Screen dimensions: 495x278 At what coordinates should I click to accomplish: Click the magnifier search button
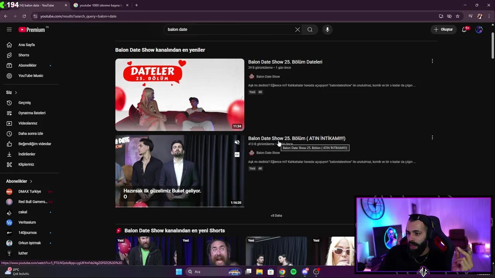pyautogui.click(x=310, y=29)
